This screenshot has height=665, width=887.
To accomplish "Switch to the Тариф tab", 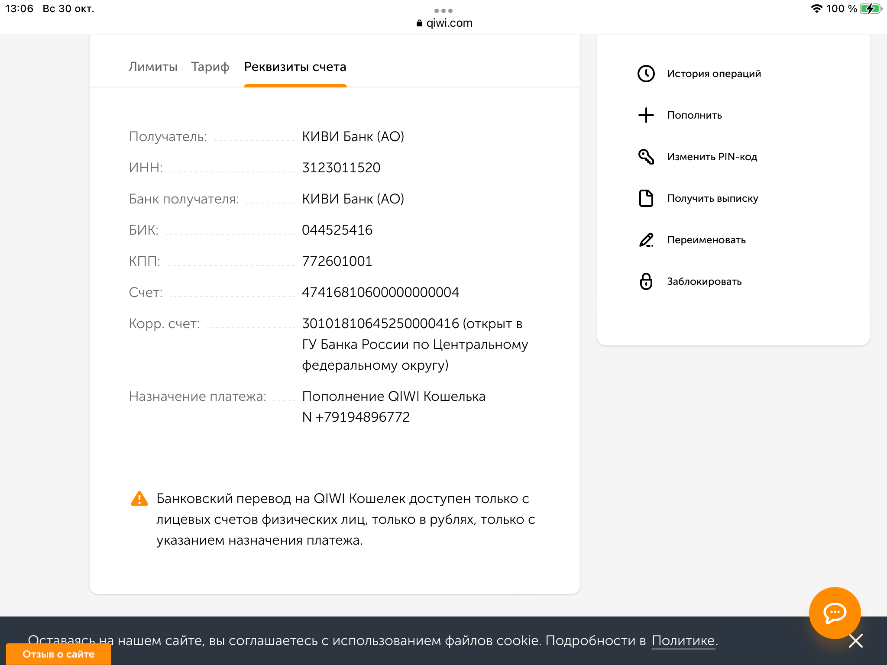I will pos(210,67).
